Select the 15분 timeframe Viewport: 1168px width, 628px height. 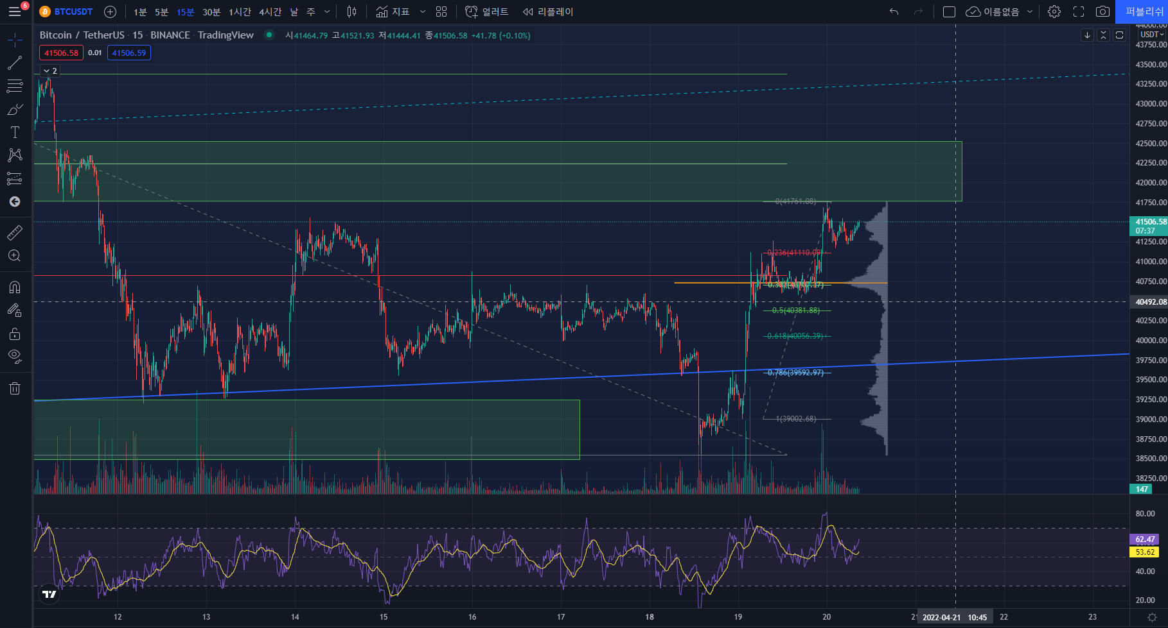[185, 12]
